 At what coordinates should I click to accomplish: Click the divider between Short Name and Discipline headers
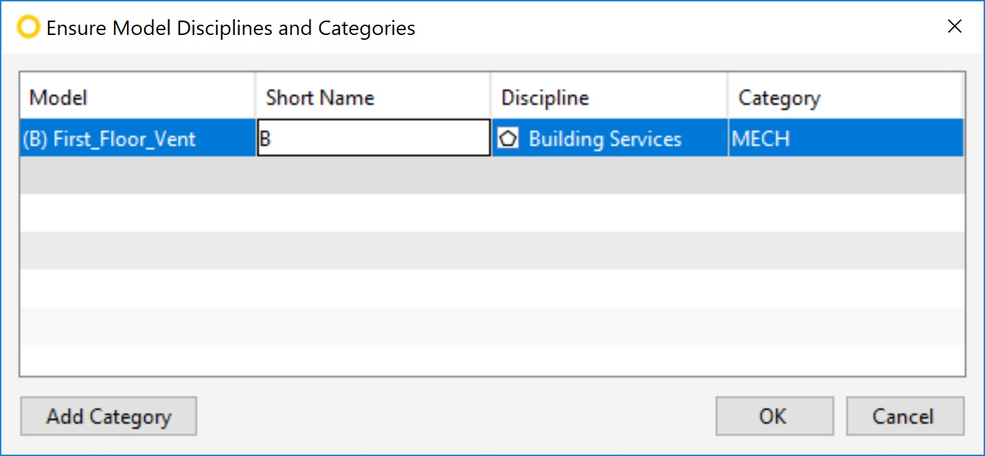pos(491,98)
